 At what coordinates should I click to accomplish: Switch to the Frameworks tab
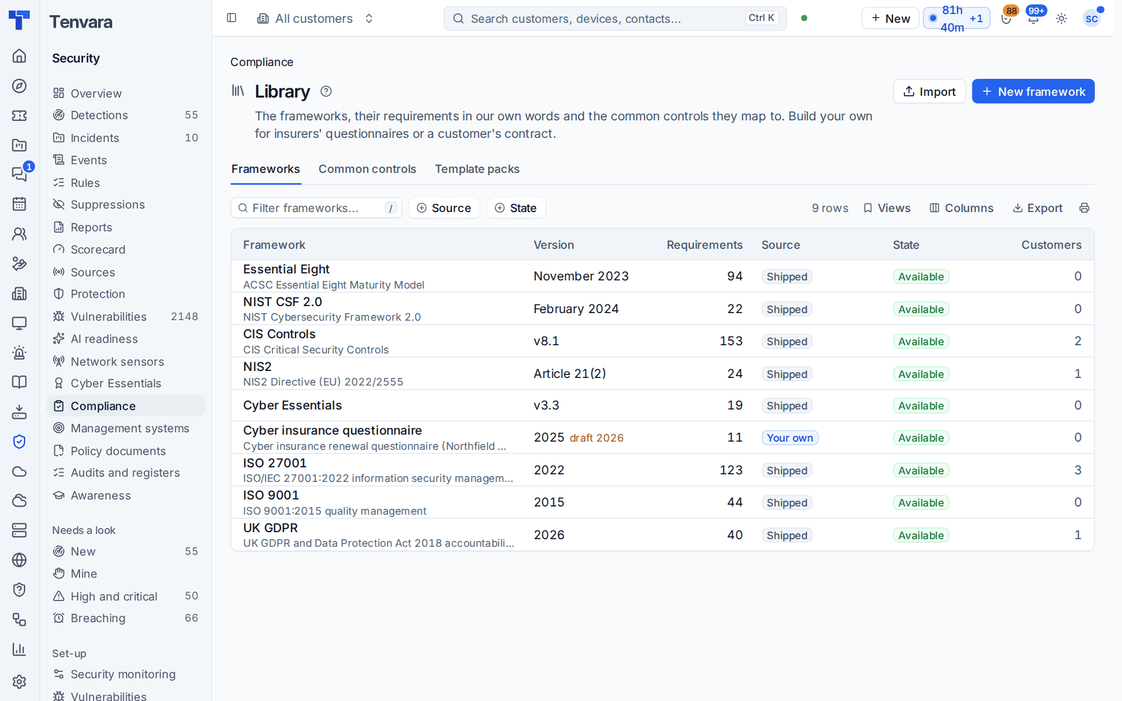pyautogui.click(x=266, y=169)
